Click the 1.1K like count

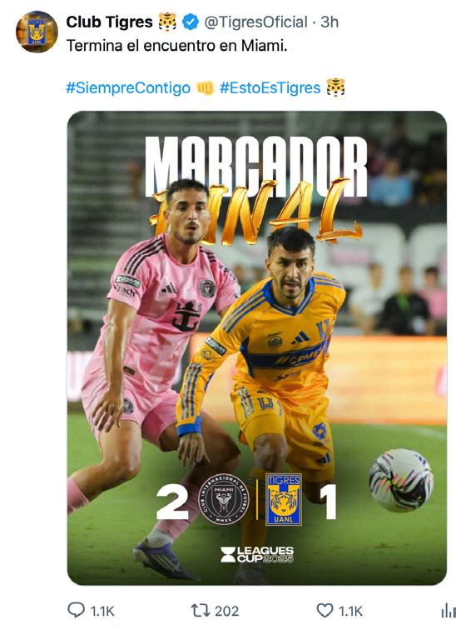tap(350, 611)
